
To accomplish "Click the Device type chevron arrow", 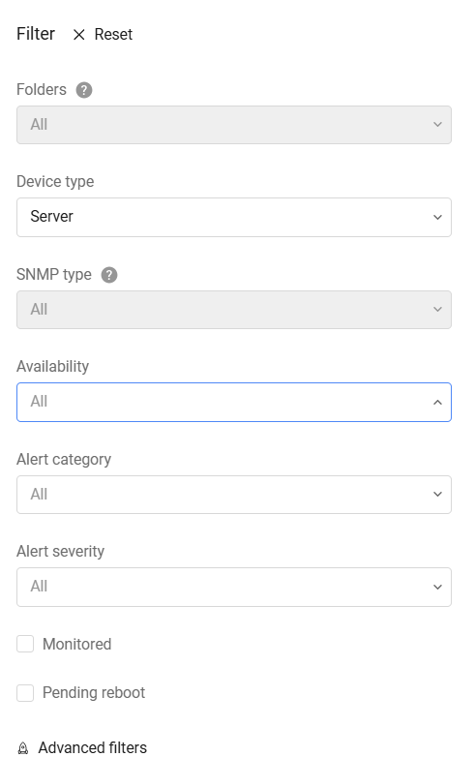I will pos(437,217).
